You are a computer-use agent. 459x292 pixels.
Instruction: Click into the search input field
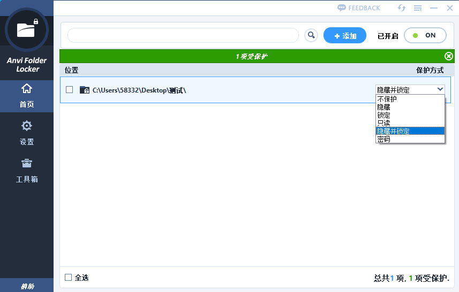tap(183, 35)
